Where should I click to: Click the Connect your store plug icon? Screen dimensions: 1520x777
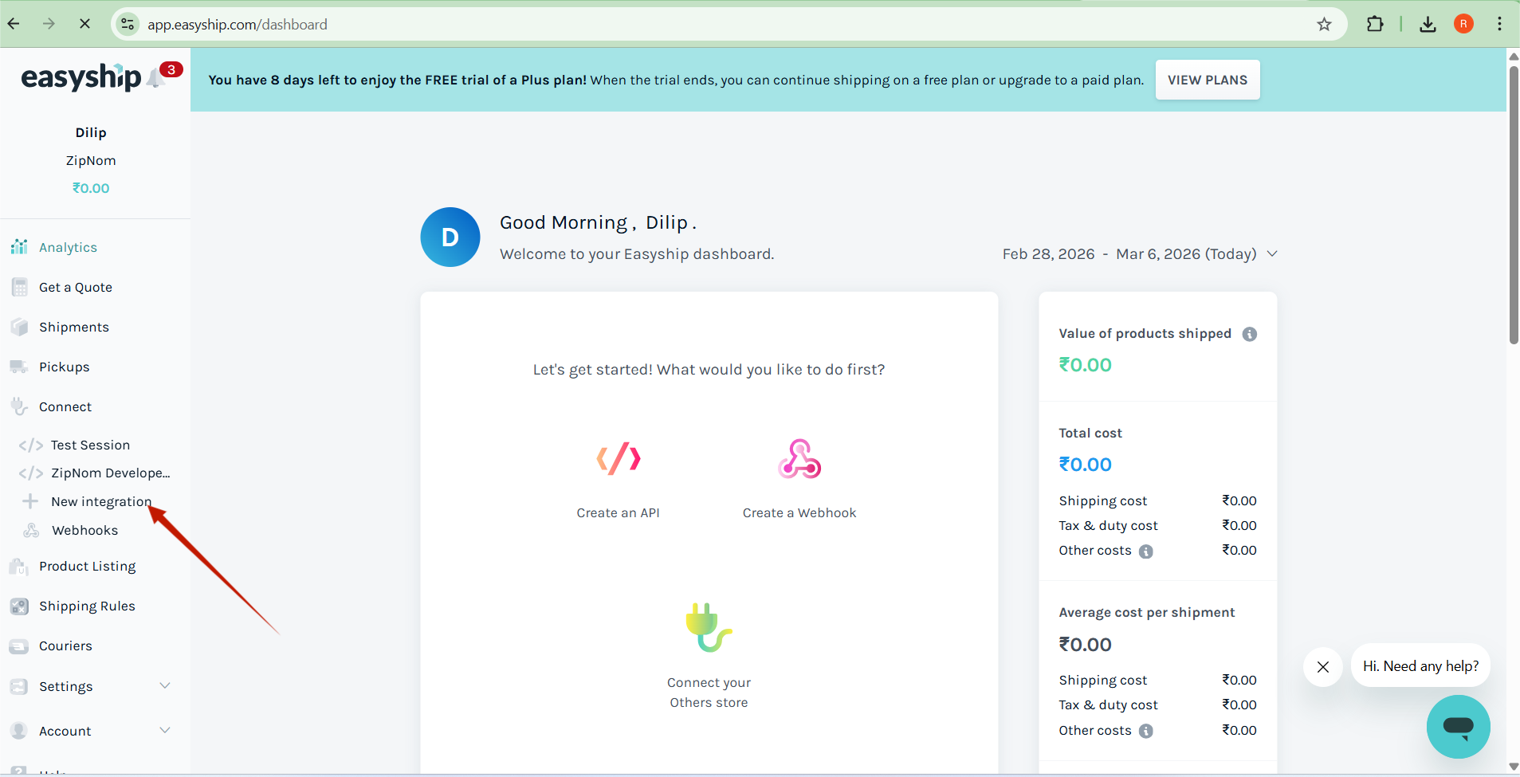click(x=709, y=627)
